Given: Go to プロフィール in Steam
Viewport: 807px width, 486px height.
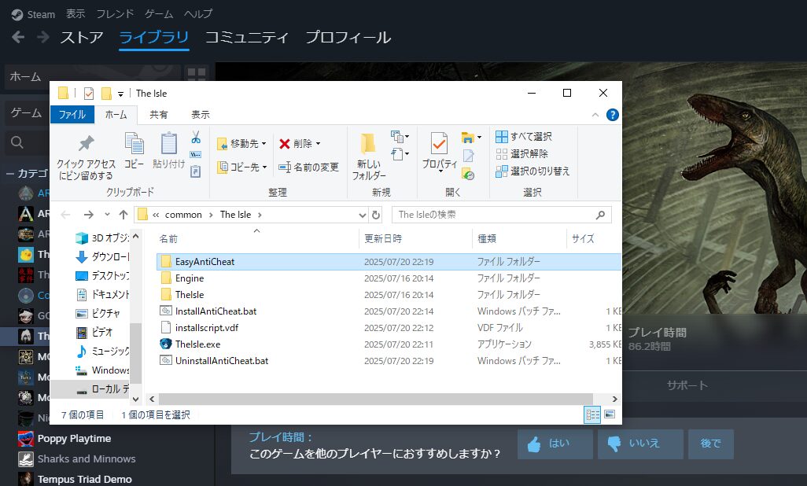Looking at the screenshot, I should click(x=348, y=38).
